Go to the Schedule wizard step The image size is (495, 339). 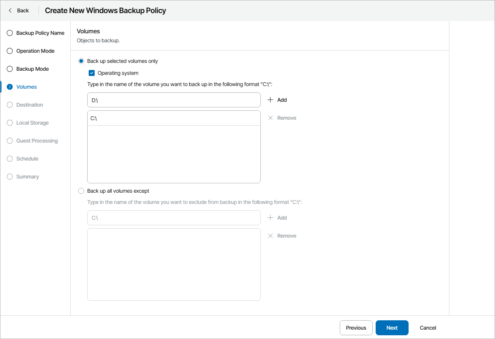coord(27,159)
